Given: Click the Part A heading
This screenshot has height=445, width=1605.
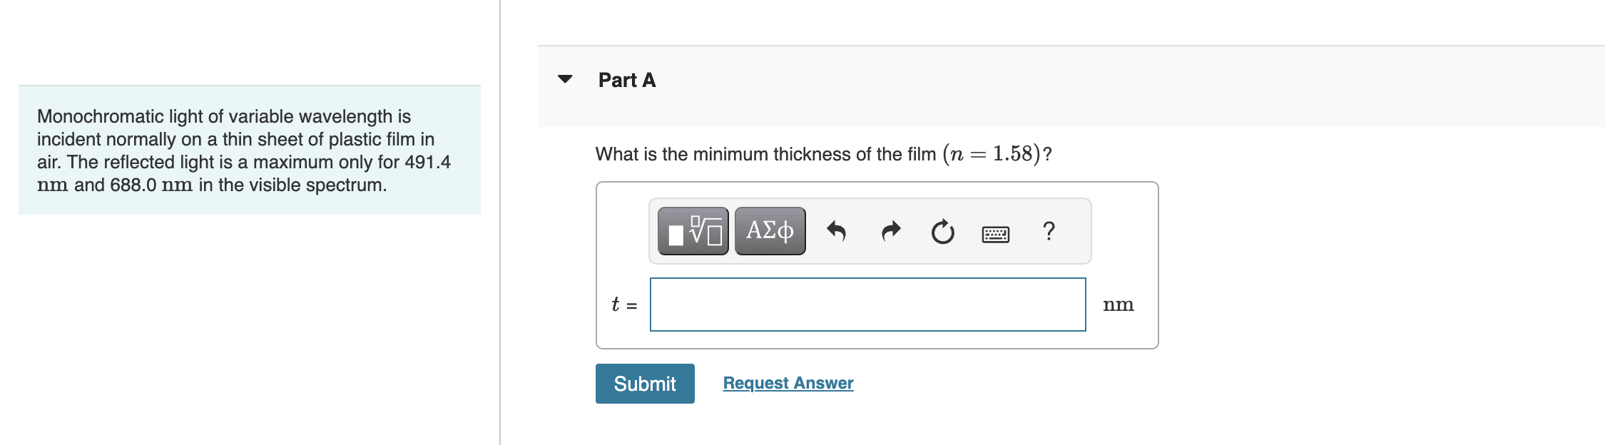Looking at the screenshot, I should tap(626, 80).
